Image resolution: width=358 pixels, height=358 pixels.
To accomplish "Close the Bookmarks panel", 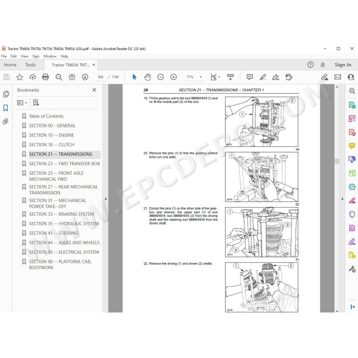I will click(x=94, y=90).
